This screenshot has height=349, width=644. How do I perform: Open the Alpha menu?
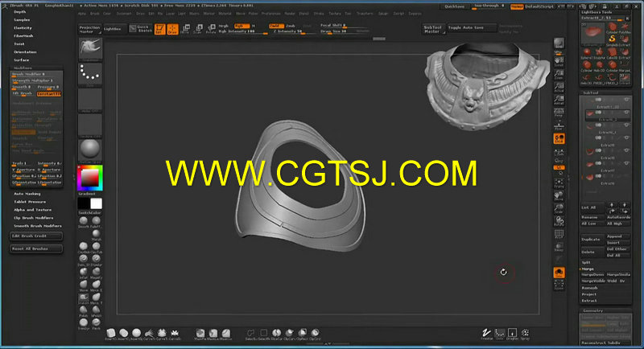82,14
